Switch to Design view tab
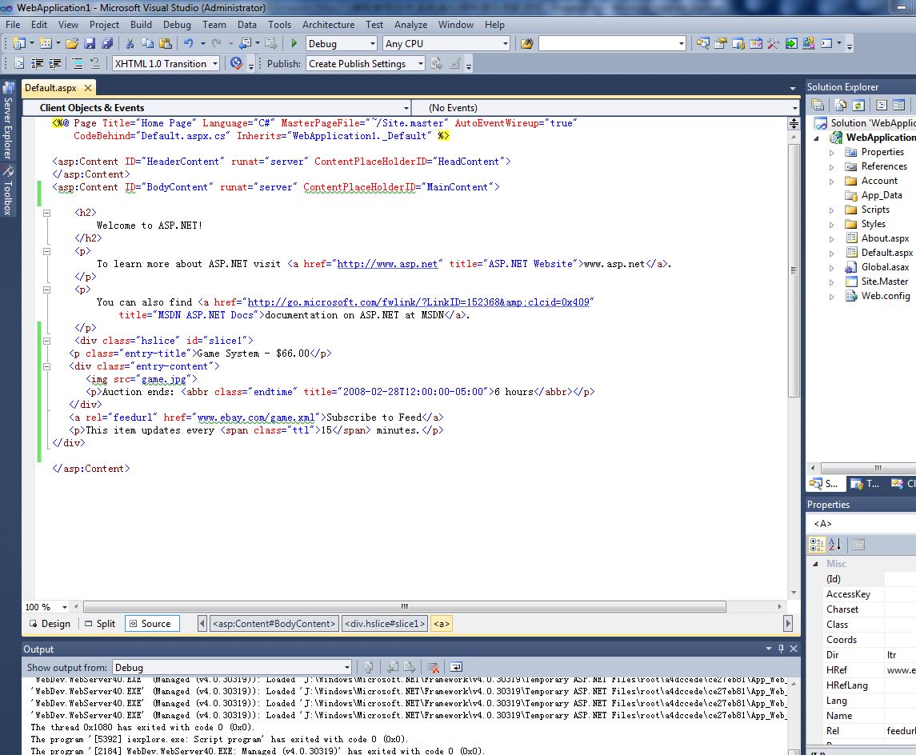 (50, 624)
